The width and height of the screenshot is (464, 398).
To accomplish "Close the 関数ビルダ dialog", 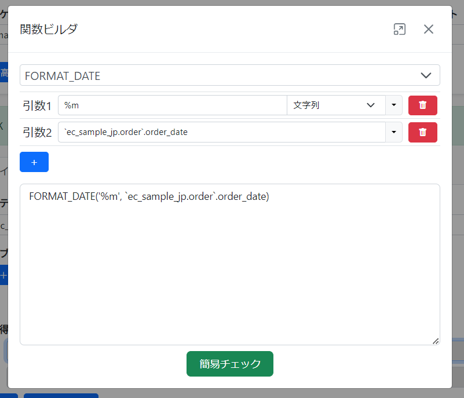I will 429,30.
